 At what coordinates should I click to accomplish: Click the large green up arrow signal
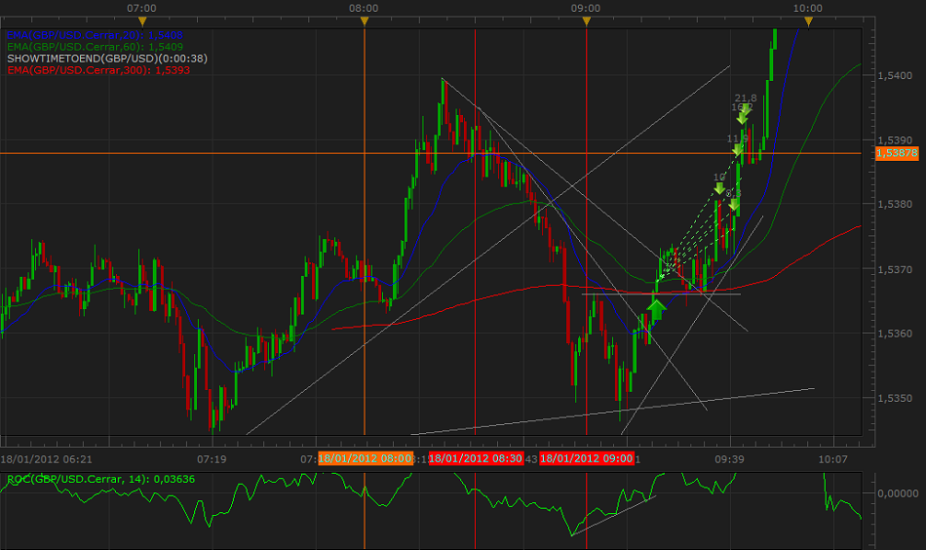click(656, 310)
